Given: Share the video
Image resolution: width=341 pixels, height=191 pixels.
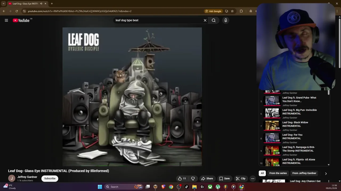Looking at the screenshot, I should [207, 179].
